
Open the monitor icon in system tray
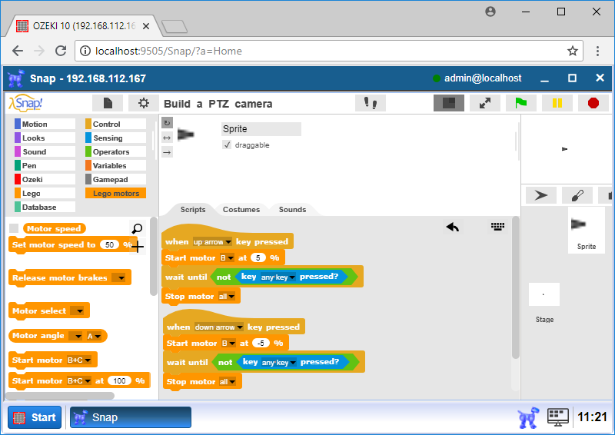[x=558, y=417]
